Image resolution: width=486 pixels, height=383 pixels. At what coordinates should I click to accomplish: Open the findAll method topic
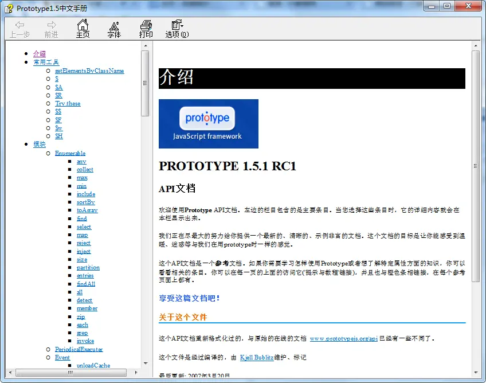point(86,284)
